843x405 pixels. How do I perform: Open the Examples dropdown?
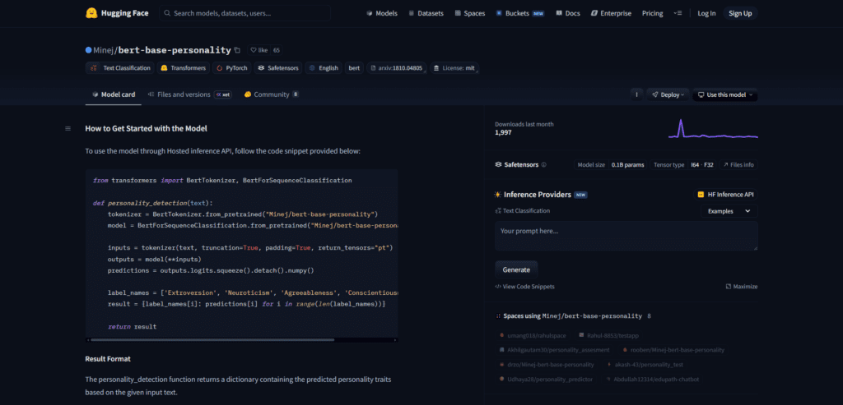point(729,211)
